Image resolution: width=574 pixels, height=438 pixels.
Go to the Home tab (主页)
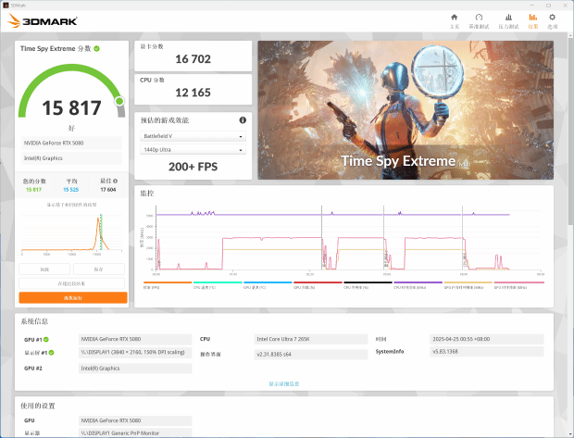(x=454, y=21)
